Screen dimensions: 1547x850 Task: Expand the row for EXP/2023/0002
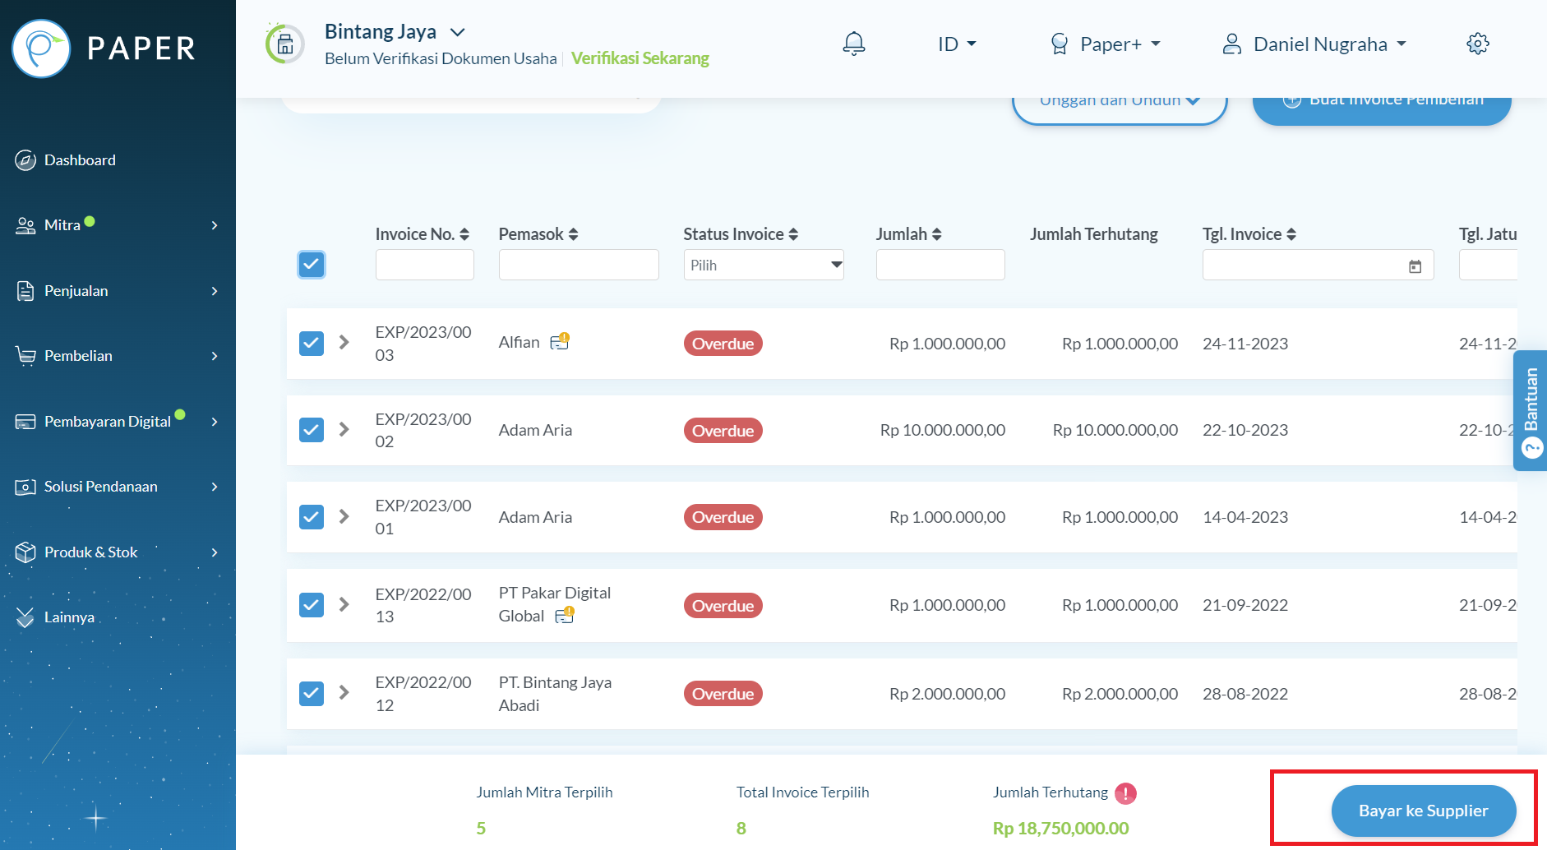(344, 430)
